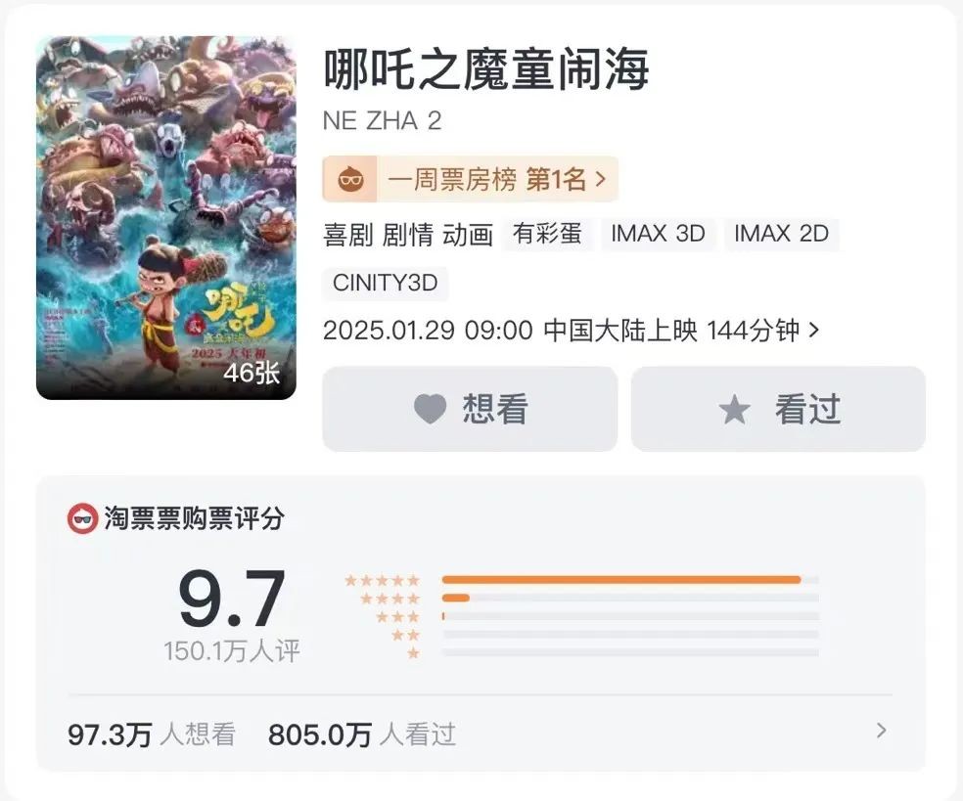Viewport: 963px width, 801px height.
Task: Select the four-star rating row icon
Action: click(390, 599)
